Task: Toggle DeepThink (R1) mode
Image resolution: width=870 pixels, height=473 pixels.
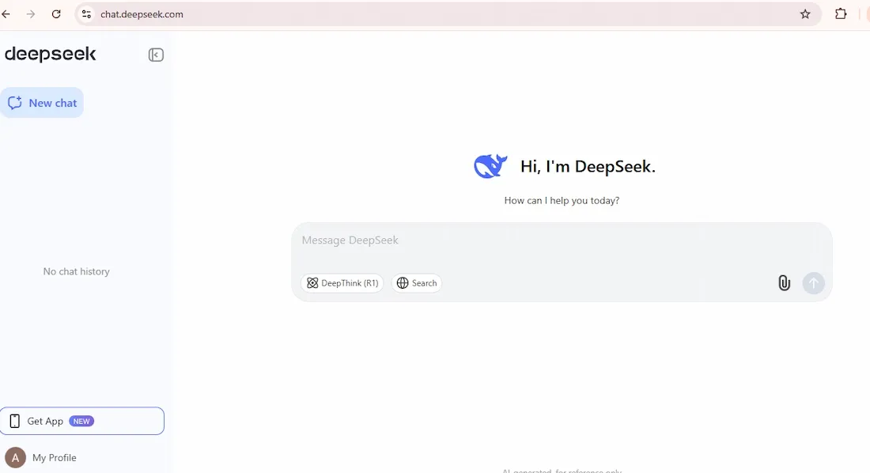Action: click(x=342, y=283)
